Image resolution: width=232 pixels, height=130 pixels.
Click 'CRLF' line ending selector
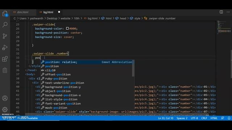tap(204, 118)
